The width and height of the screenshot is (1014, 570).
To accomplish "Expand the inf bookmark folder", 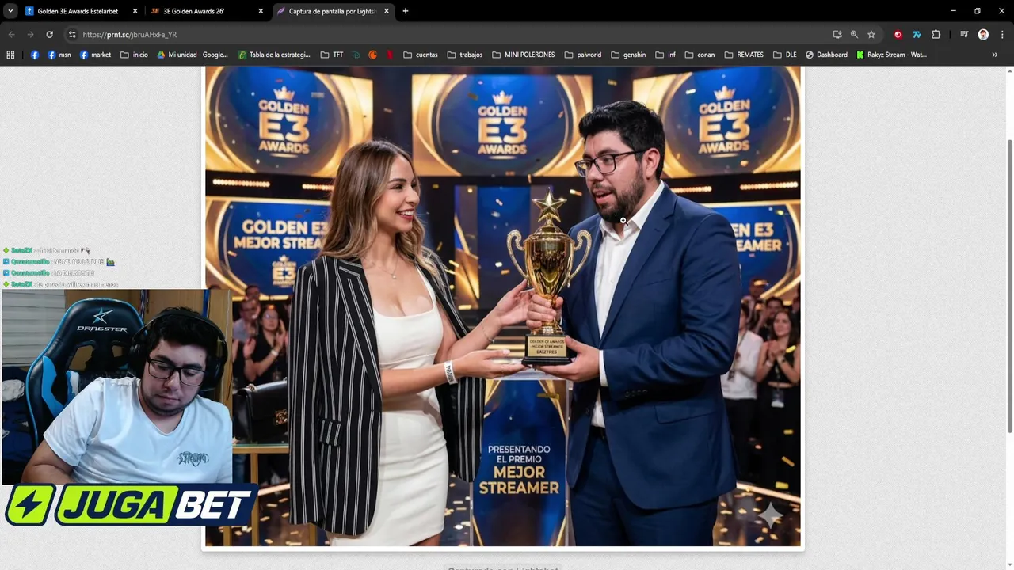I will pos(665,55).
